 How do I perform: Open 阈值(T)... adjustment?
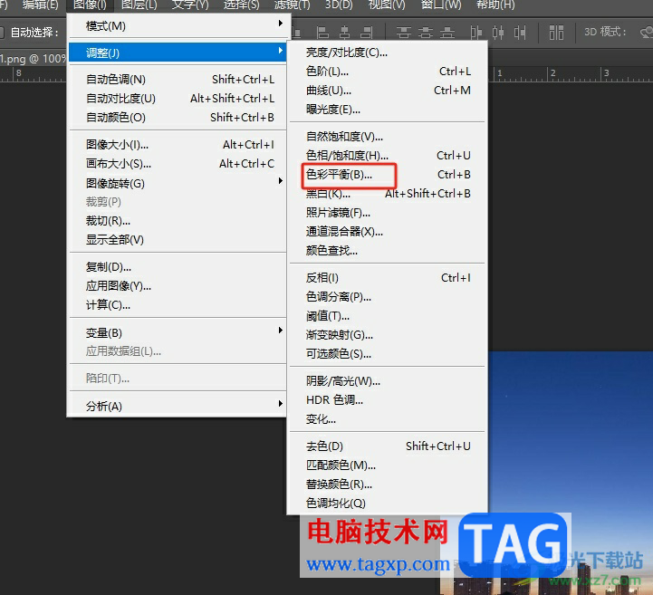(388, 316)
